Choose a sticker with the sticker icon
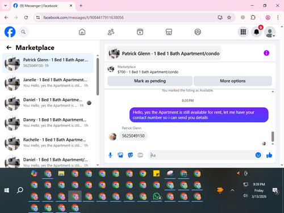Viewport: 284px width, 213px height. point(131,155)
